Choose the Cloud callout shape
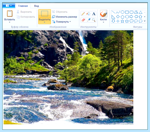This screenshot has height=132, width=150. coord(140,21)
